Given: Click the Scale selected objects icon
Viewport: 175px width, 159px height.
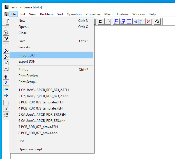Looking at the screenshot, I should 129,21.
